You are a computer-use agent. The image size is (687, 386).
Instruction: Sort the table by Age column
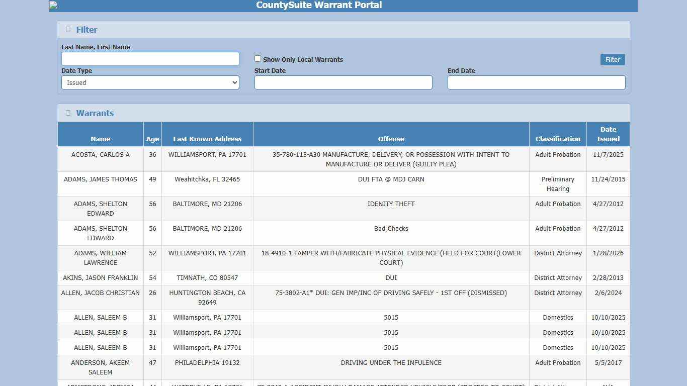(x=152, y=139)
